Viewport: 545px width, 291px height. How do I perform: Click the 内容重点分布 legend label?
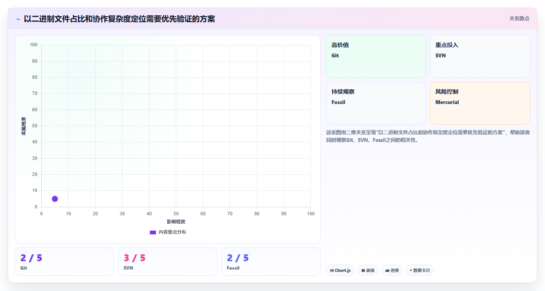(172, 232)
